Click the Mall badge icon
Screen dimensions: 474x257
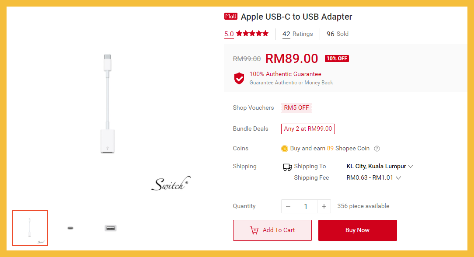tap(230, 16)
